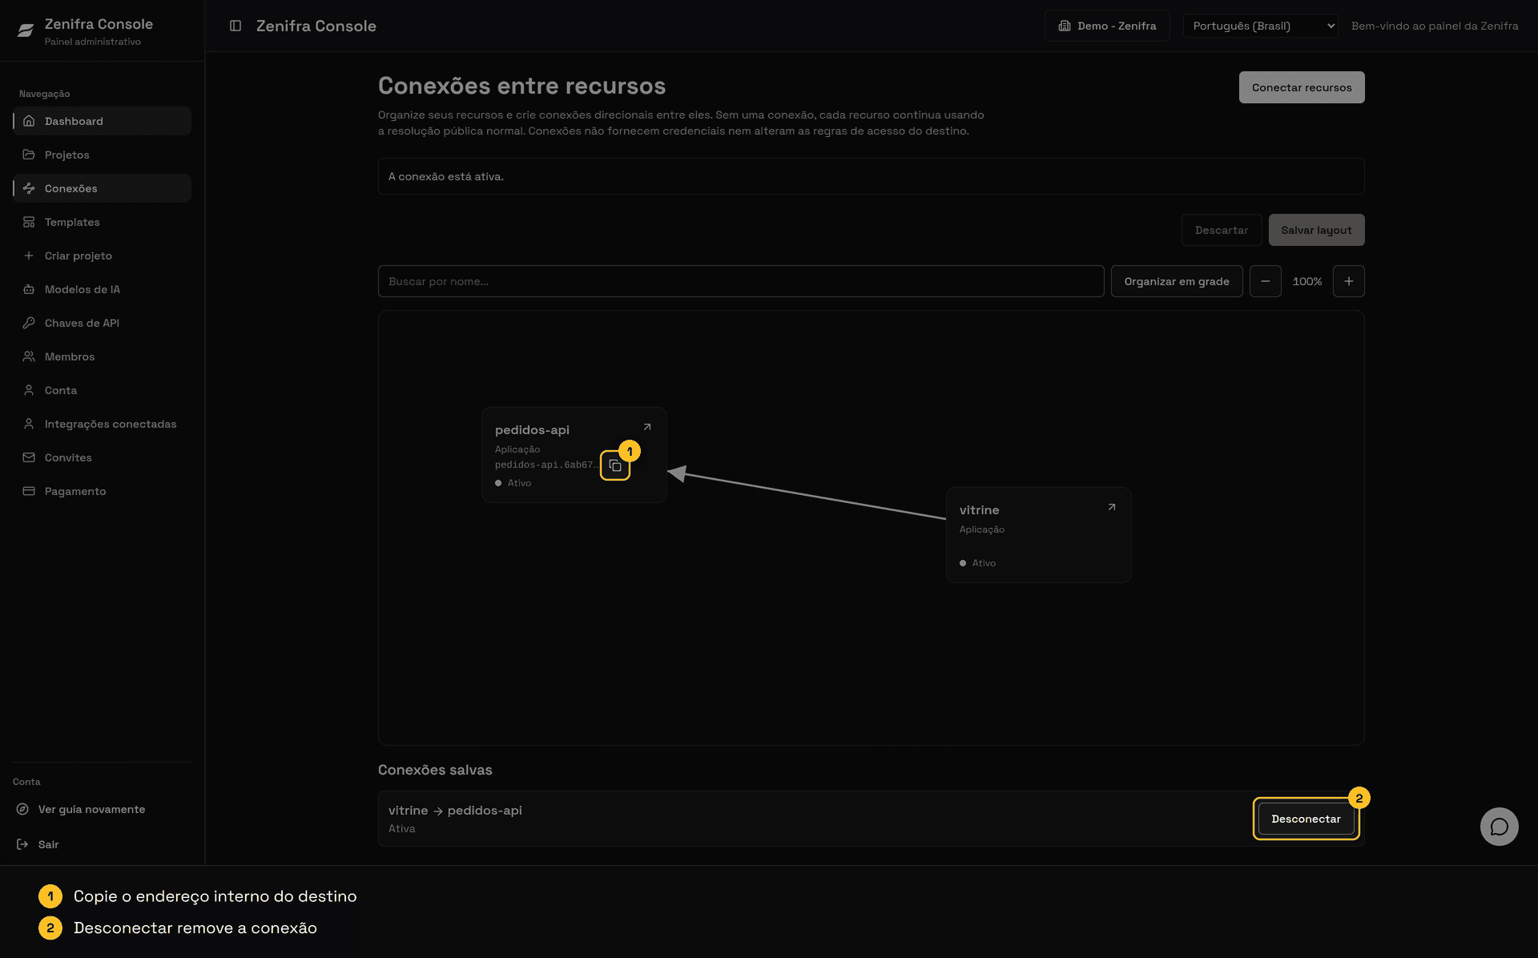Image resolution: width=1538 pixels, height=958 pixels.
Task: Zoom in with the plus button
Action: click(1349, 281)
